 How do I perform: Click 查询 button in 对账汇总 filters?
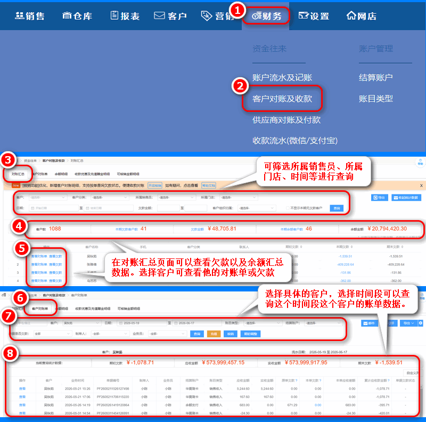337,208
